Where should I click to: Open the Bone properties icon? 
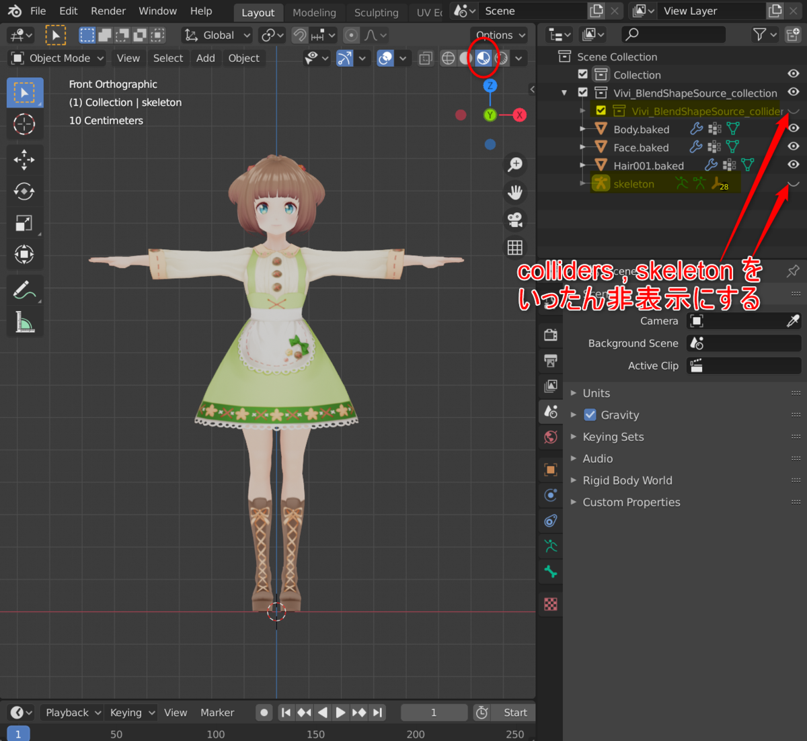point(551,572)
